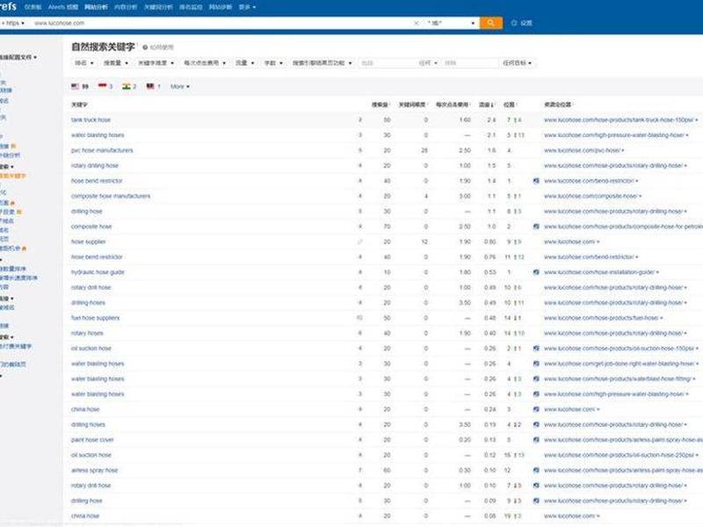Open the hose-installation-guide URL link

599,272
